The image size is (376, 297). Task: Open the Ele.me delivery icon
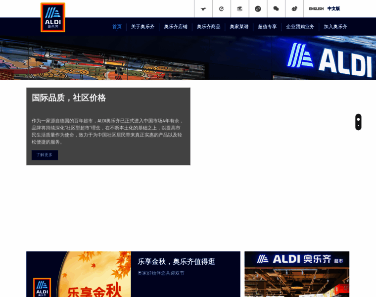pos(222,9)
